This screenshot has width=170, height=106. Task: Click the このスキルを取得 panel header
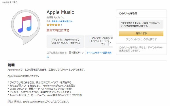(128, 14)
